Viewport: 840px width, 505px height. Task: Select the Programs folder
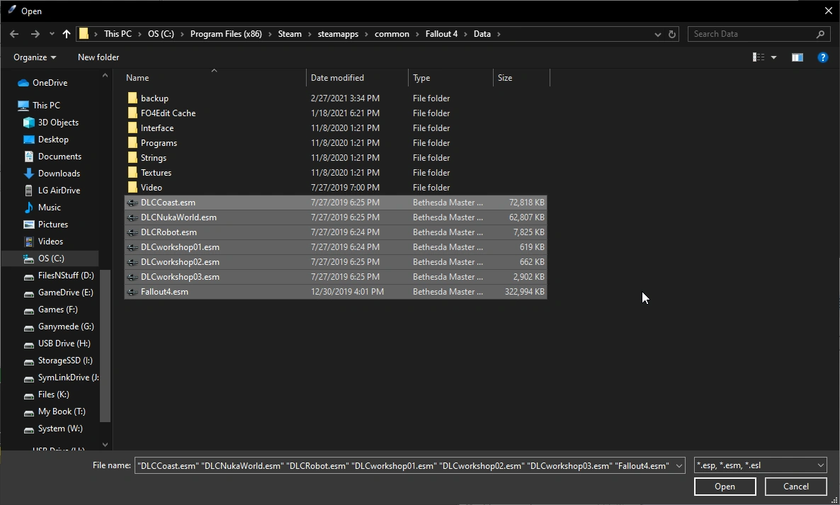159,143
